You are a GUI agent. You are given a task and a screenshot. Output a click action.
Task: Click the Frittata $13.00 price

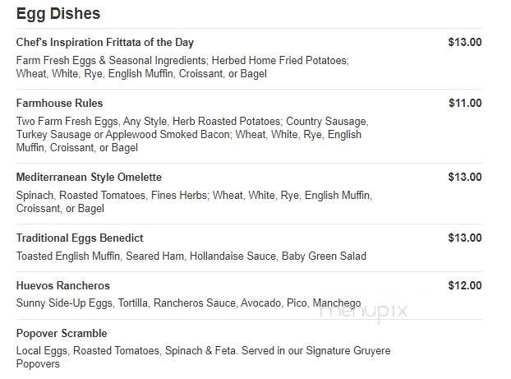coord(465,42)
